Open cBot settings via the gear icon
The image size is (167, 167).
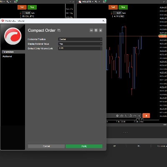click(117, 116)
